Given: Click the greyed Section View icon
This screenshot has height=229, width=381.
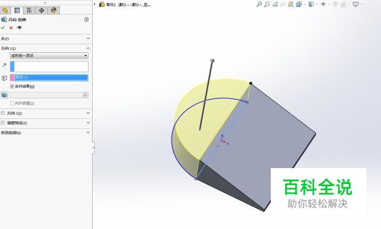Looking at the screenshot, I should point(283,4).
